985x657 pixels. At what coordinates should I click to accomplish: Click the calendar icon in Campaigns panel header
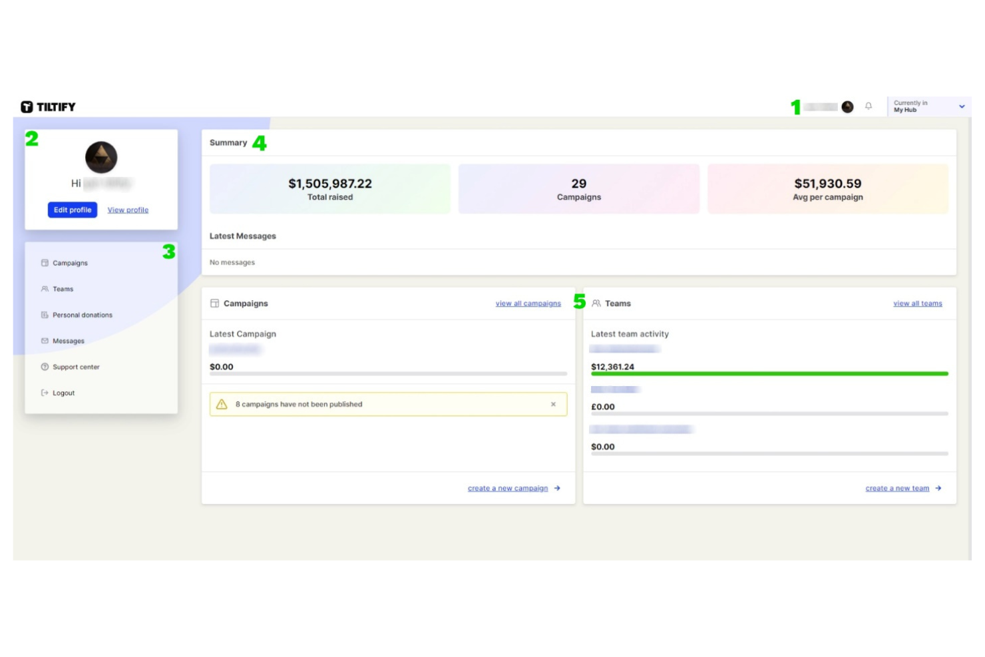[214, 303]
